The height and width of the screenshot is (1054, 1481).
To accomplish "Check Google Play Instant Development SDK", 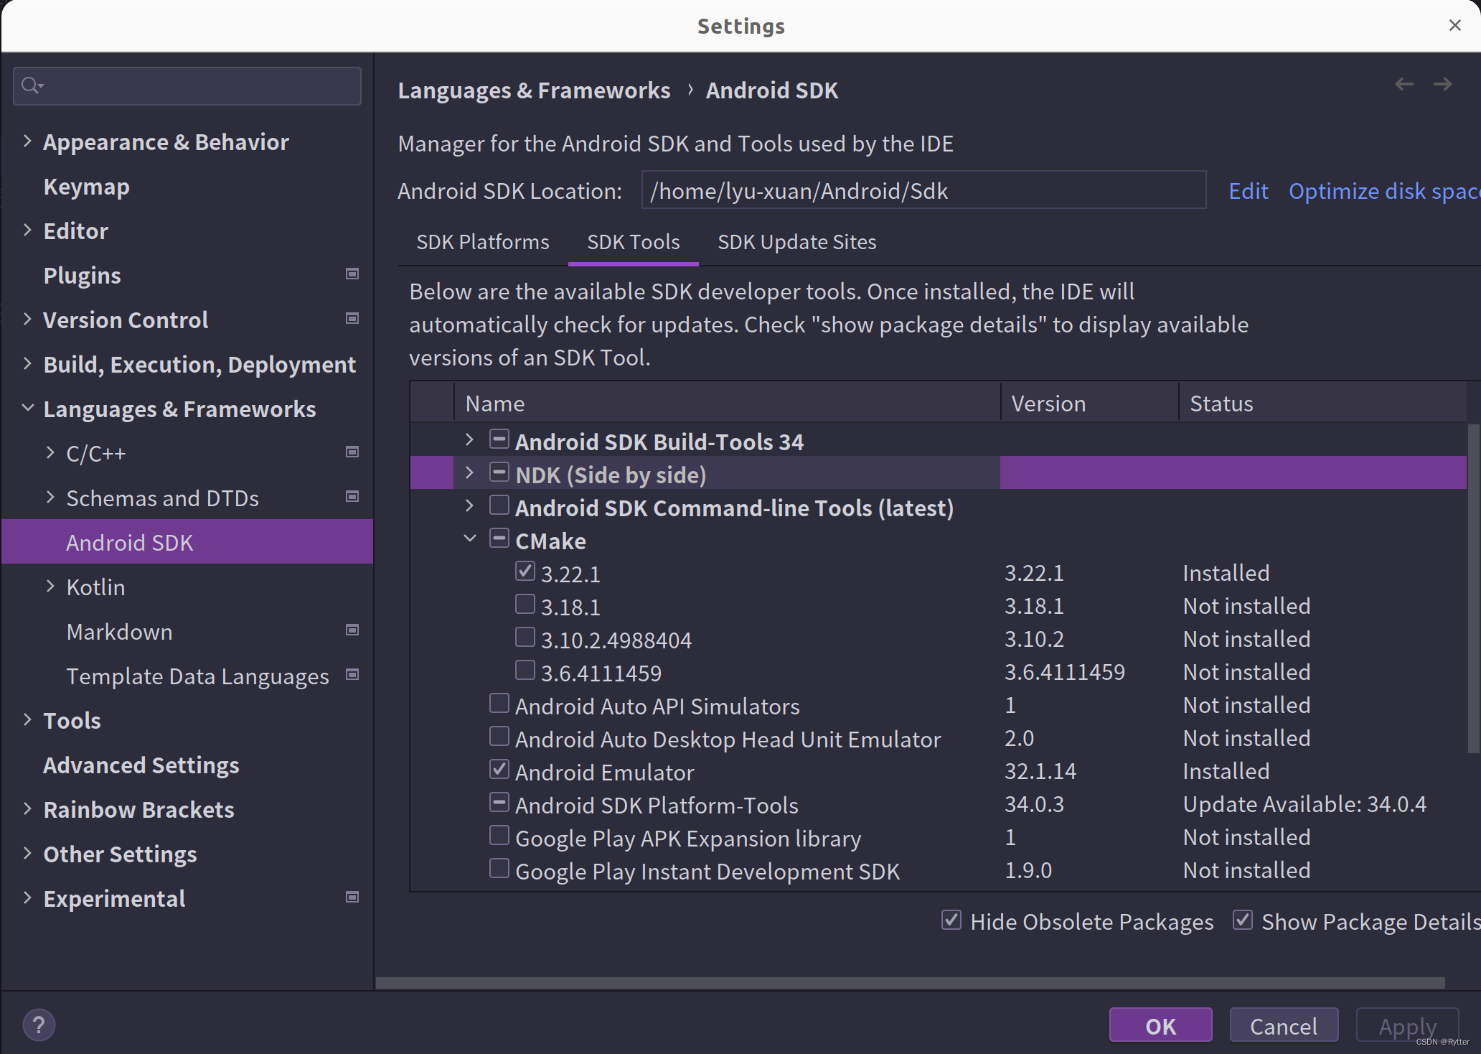I will (x=499, y=869).
